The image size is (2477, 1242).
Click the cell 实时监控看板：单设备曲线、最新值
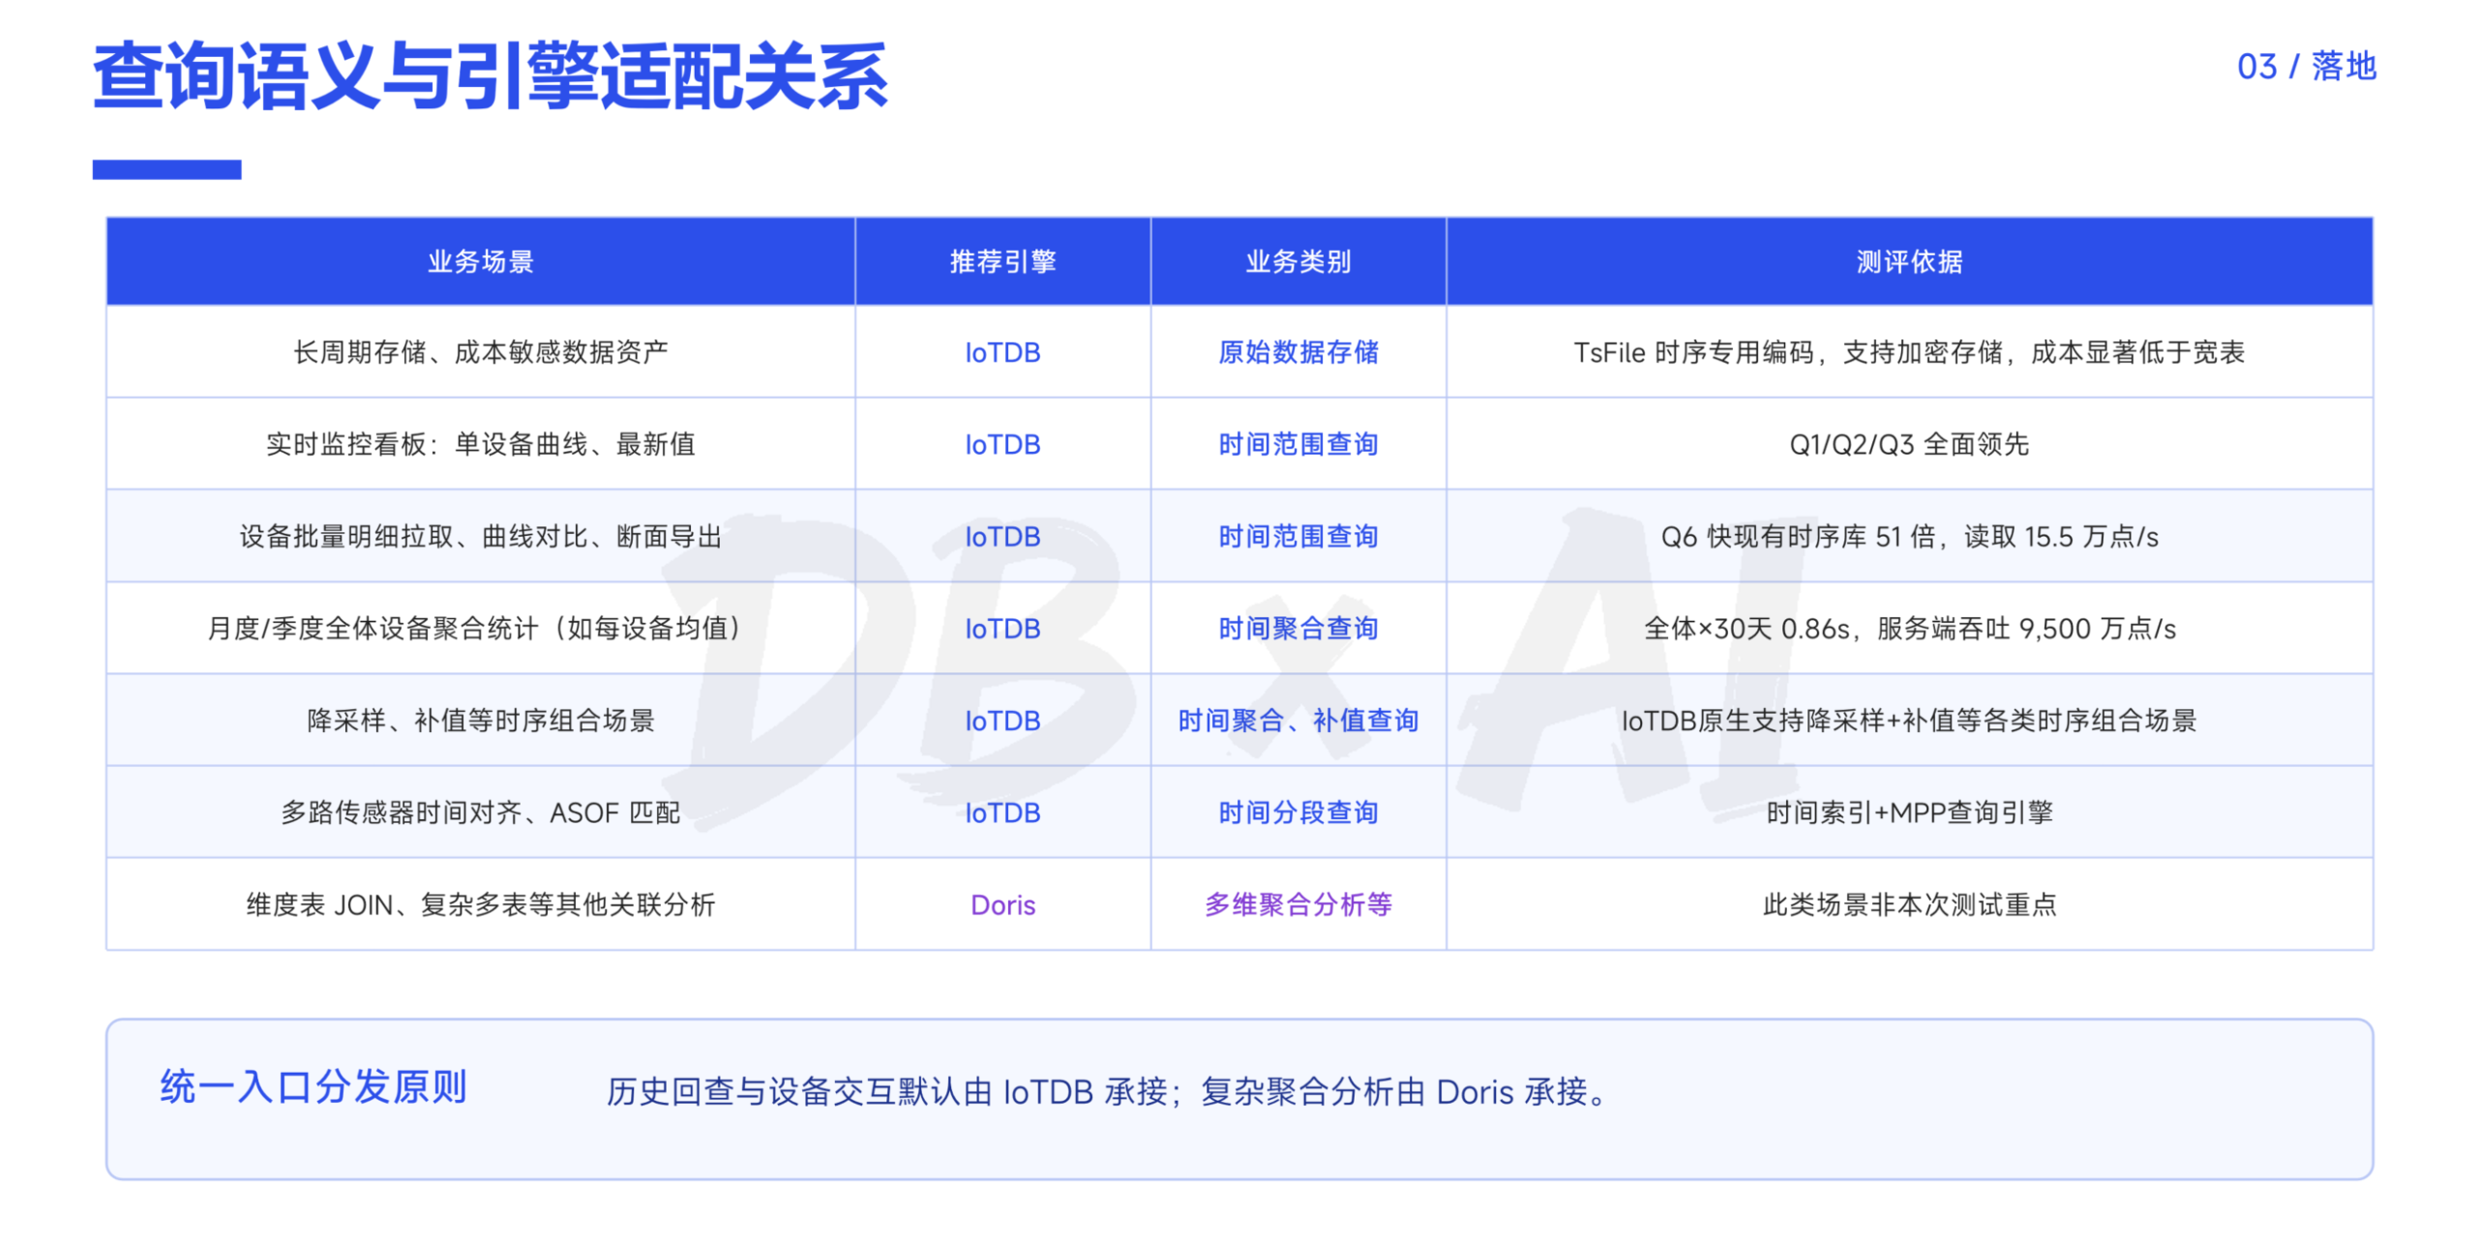pyautogui.click(x=480, y=443)
